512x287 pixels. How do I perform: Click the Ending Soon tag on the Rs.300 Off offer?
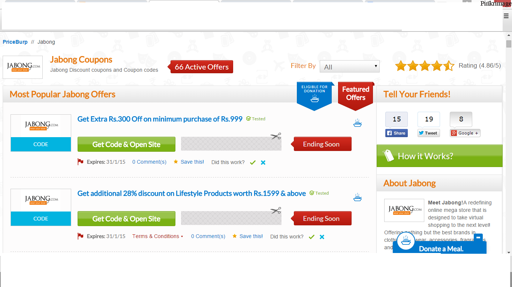[x=322, y=144]
